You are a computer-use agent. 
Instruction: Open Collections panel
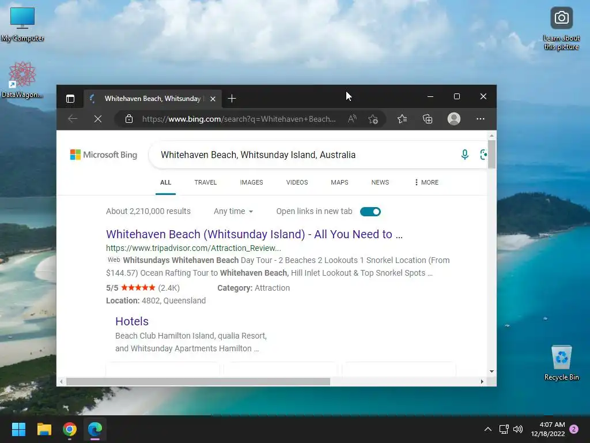coord(428,119)
